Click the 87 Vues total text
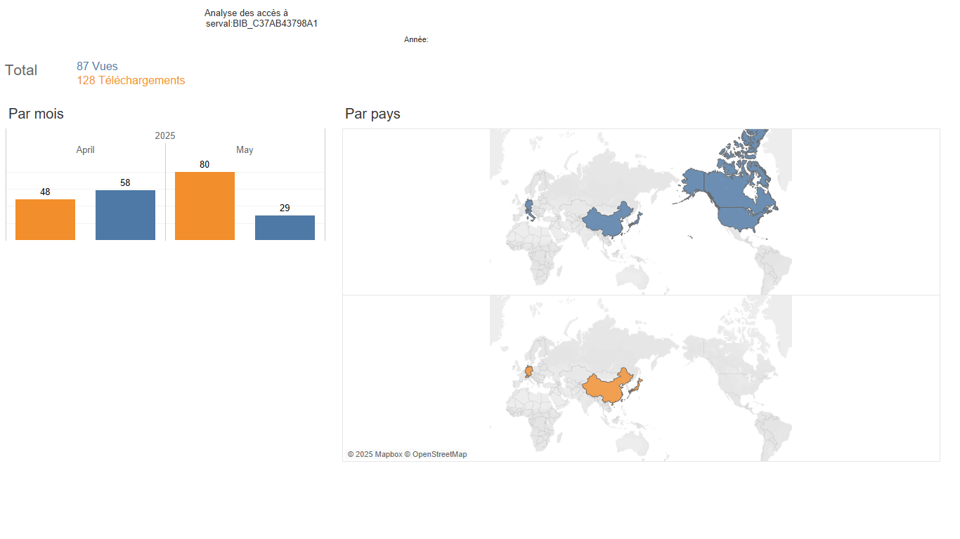This screenshot has width=960, height=539. tap(97, 67)
